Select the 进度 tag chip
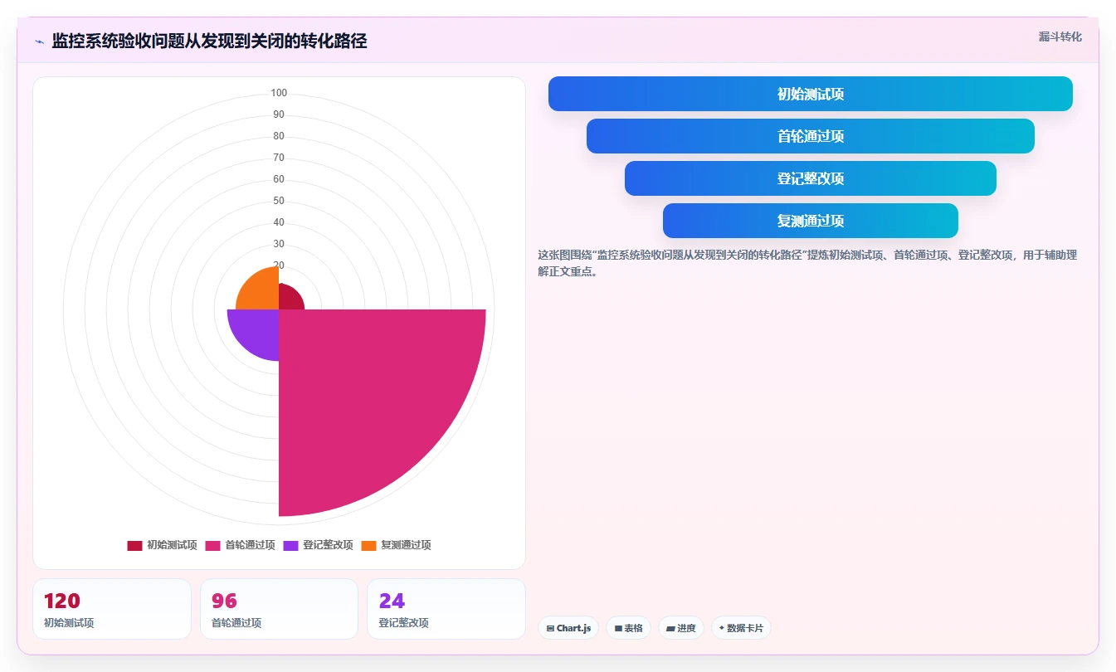The image size is (1116, 672). coord(680,628)
